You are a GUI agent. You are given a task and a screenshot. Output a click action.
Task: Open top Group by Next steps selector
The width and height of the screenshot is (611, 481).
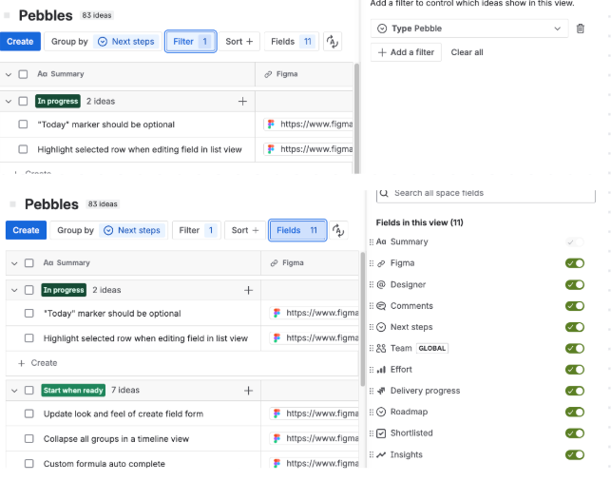click(x=103, y=41)
